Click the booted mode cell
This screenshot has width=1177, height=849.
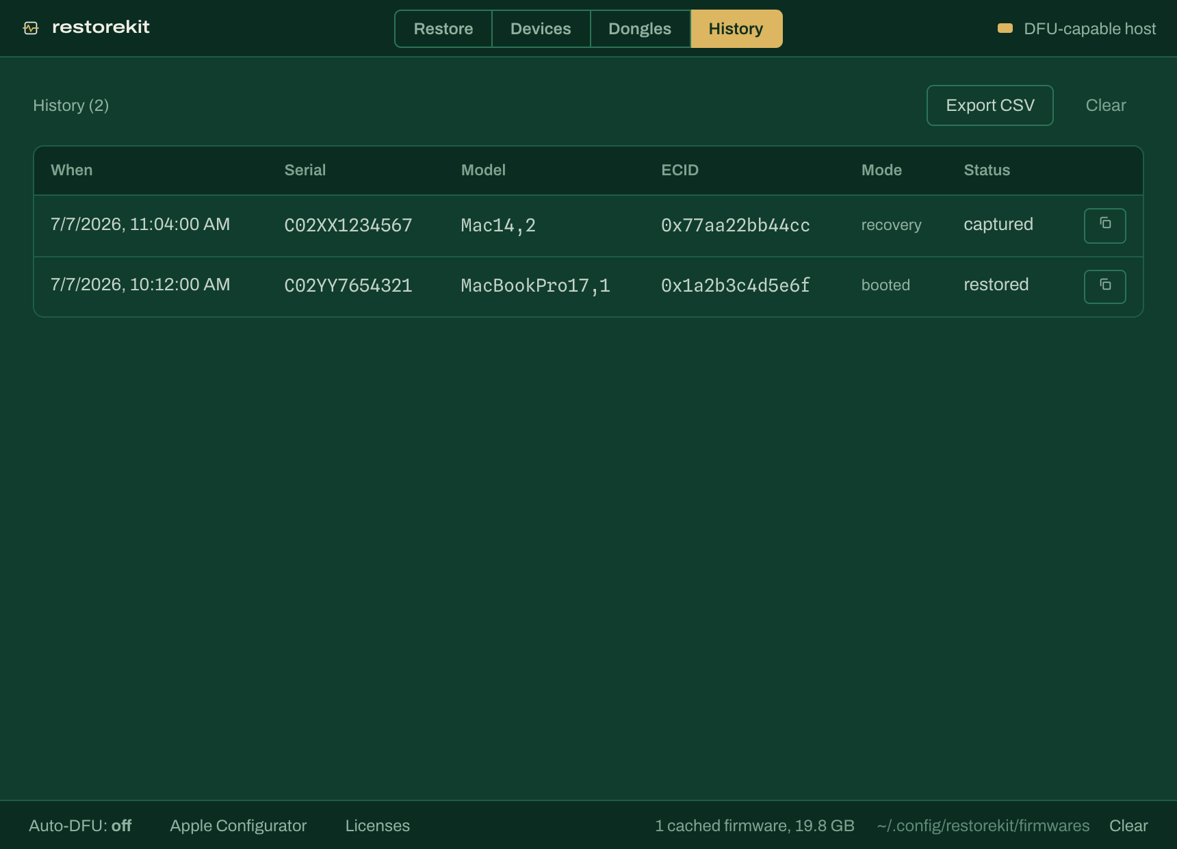tap(885, 286)
